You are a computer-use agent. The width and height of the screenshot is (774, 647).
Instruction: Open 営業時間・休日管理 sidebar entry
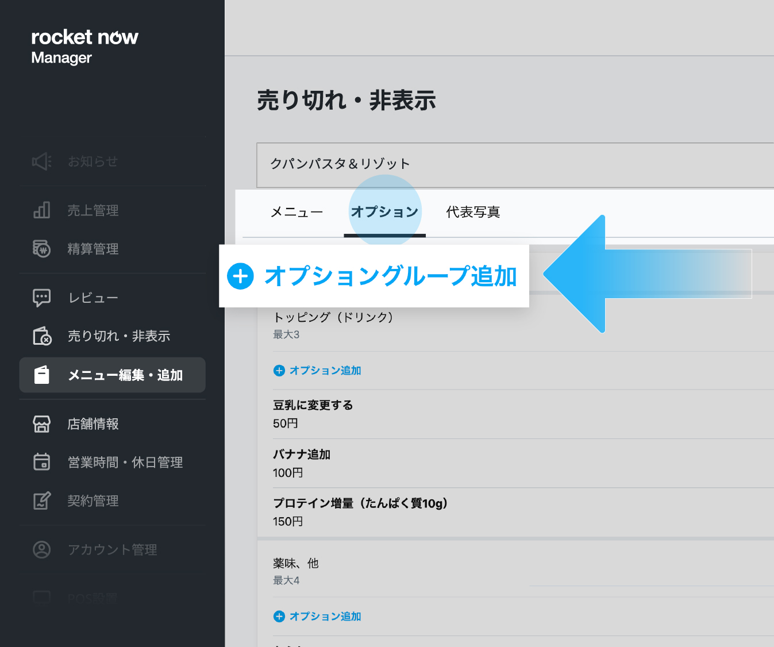(125, 462)
